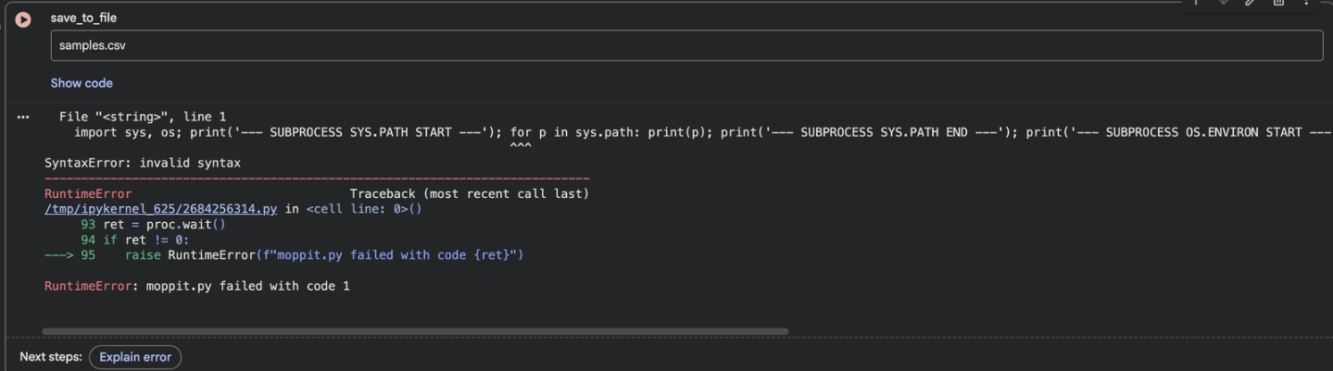The width and height of the screenshot is (1333, 371).
Task: Click the 'File "<string>", line 1' text
Action: pyautogui.click(x=143, y=117)
